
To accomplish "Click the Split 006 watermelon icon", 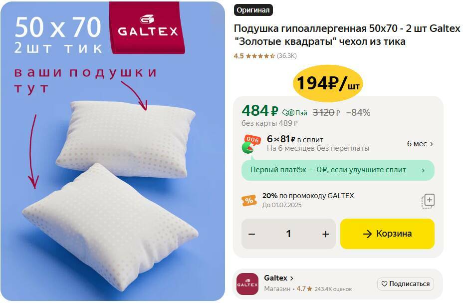I will 251,144.
